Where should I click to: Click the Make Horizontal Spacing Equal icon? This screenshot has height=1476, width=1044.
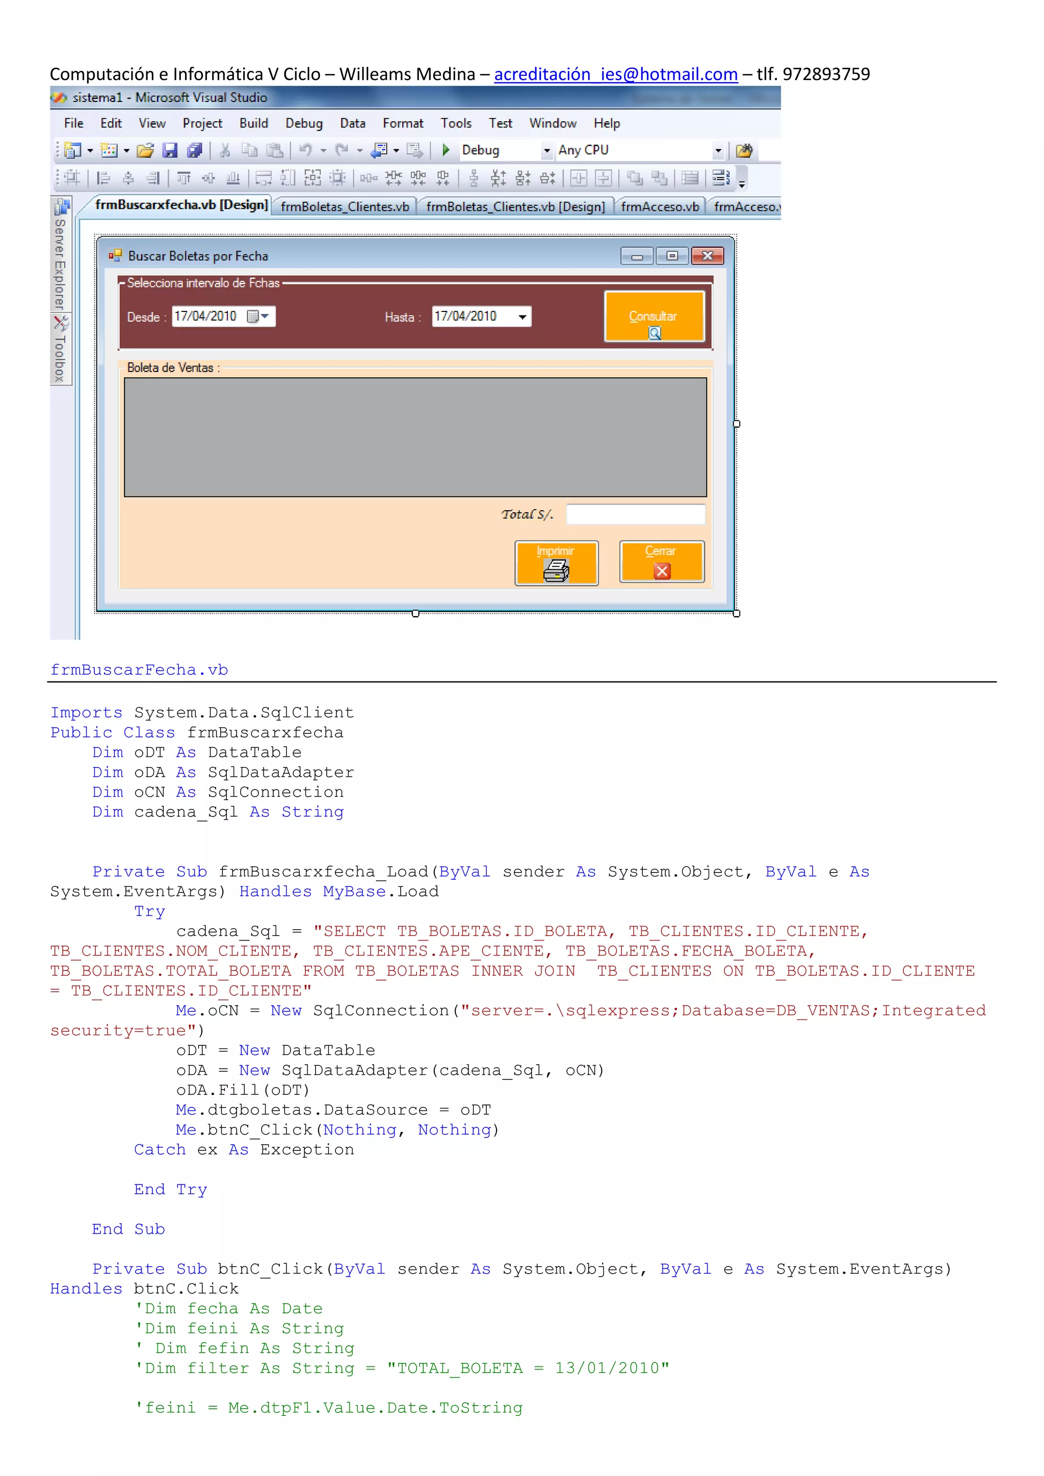pyautogui.click(x=369, y=178)
